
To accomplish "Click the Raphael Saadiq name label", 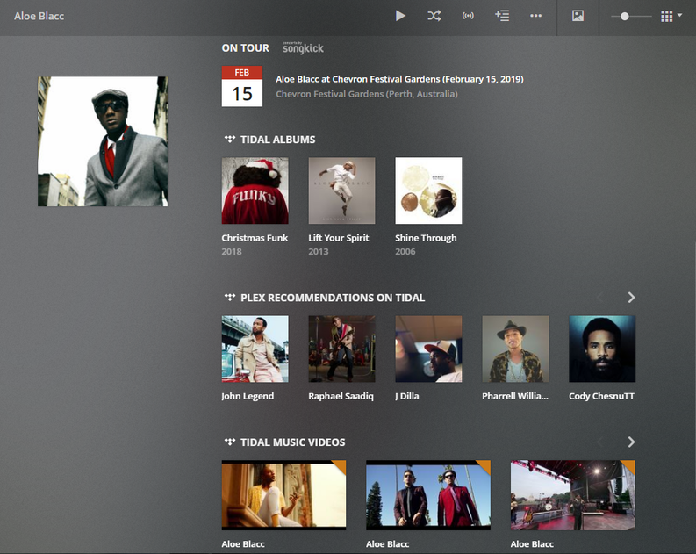I will click(341, 397).
